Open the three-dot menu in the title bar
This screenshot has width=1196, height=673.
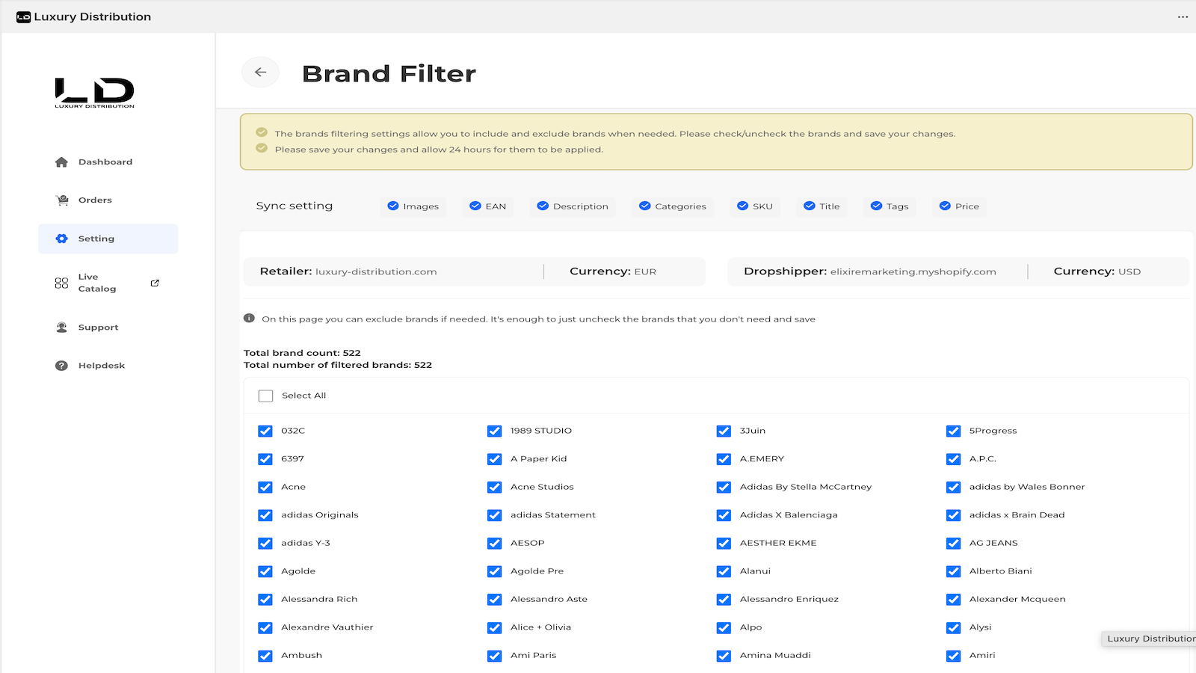pos(1183,16)
